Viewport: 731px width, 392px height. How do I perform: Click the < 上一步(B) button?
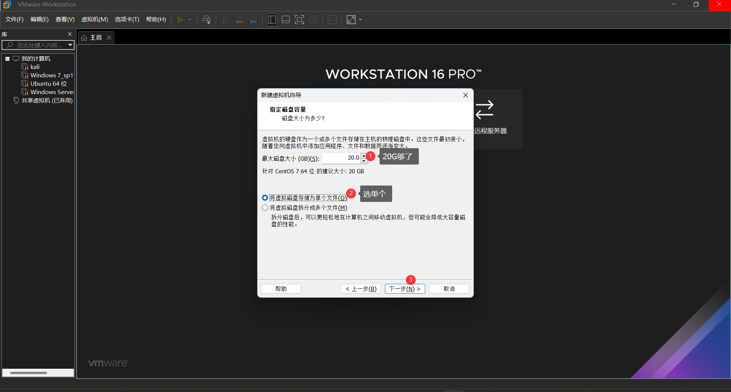click(x=361, y=289)
